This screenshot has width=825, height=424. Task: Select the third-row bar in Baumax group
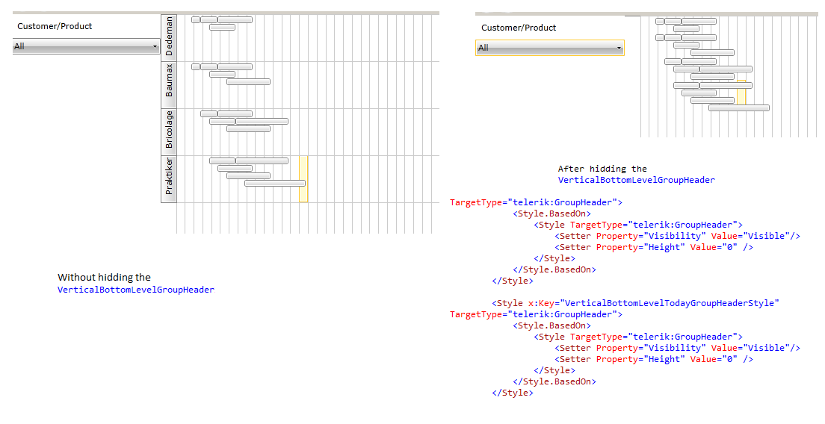pyautogui.click(x=248, y=82)
